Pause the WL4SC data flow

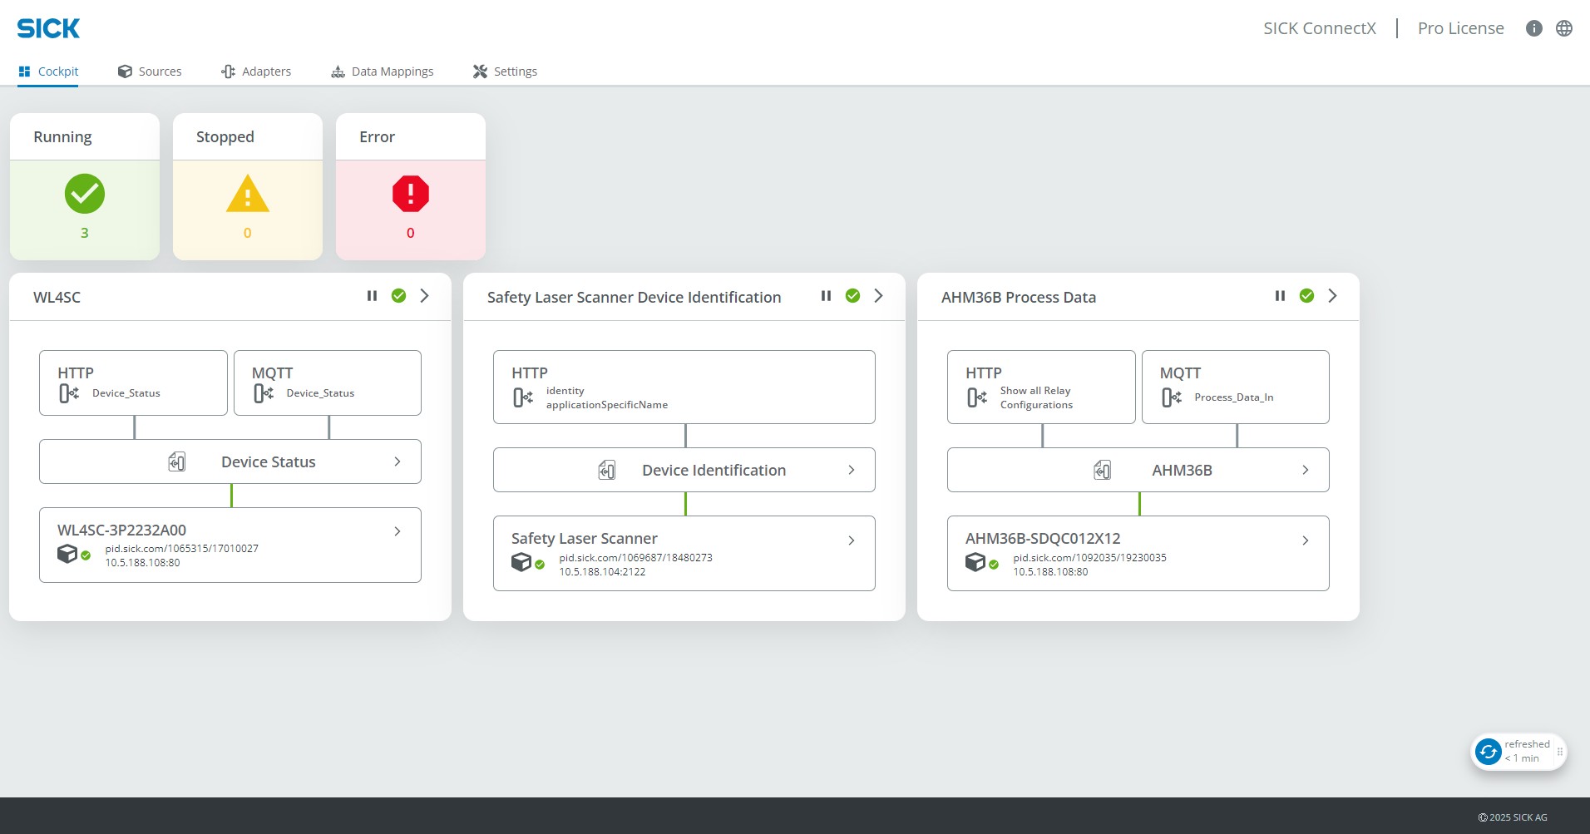click(x=373, y=296)
